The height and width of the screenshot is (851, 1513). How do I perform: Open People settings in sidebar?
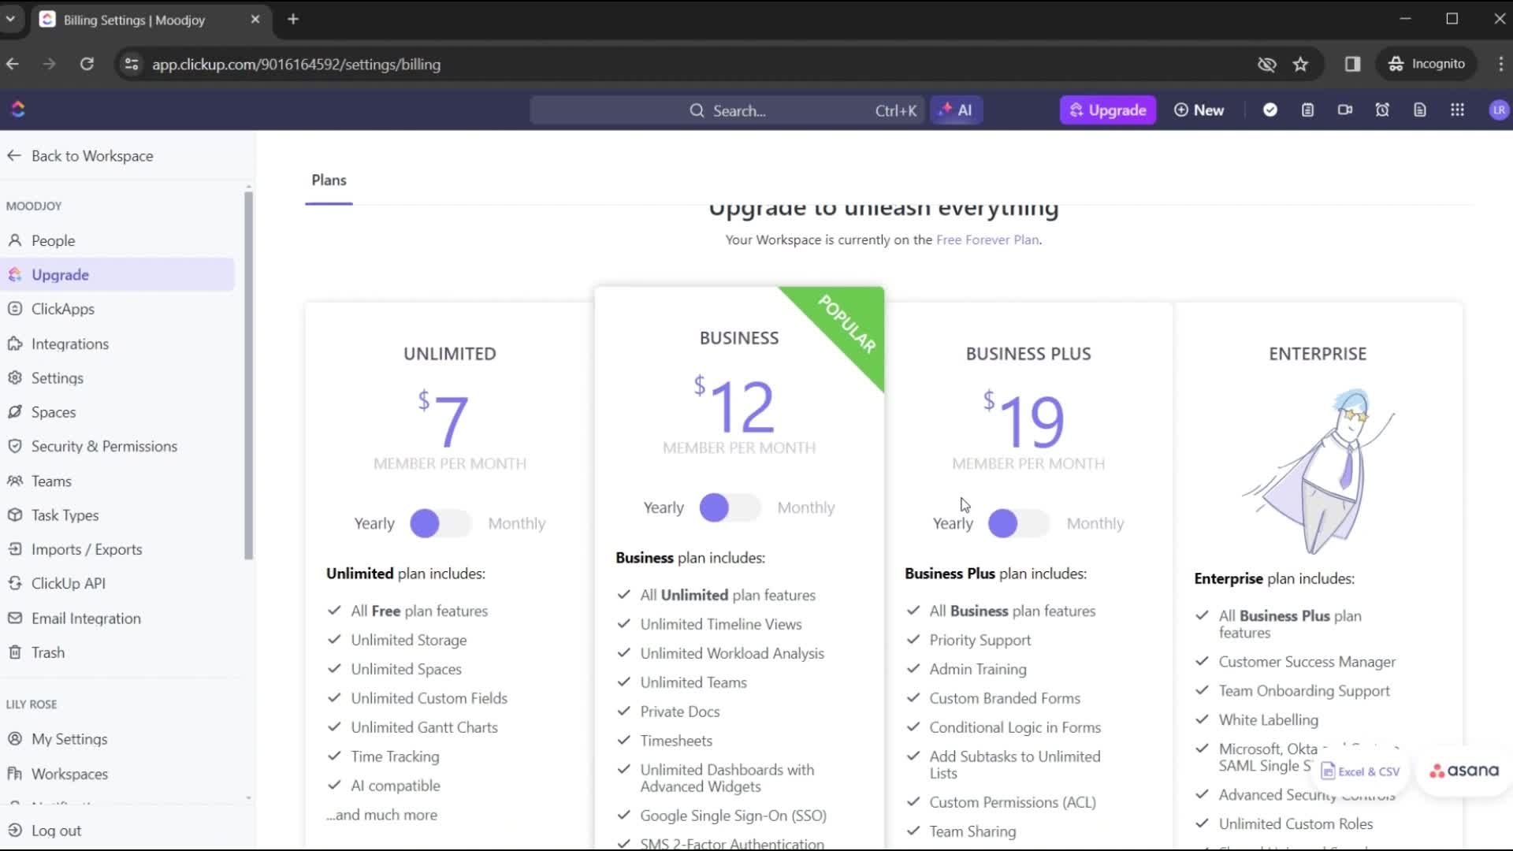[x=118, y=240]
